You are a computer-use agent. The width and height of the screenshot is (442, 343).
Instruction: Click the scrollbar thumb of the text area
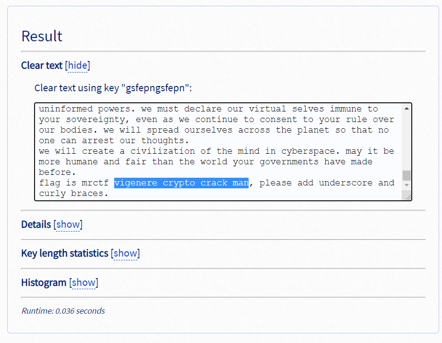(x=406, y=175)
